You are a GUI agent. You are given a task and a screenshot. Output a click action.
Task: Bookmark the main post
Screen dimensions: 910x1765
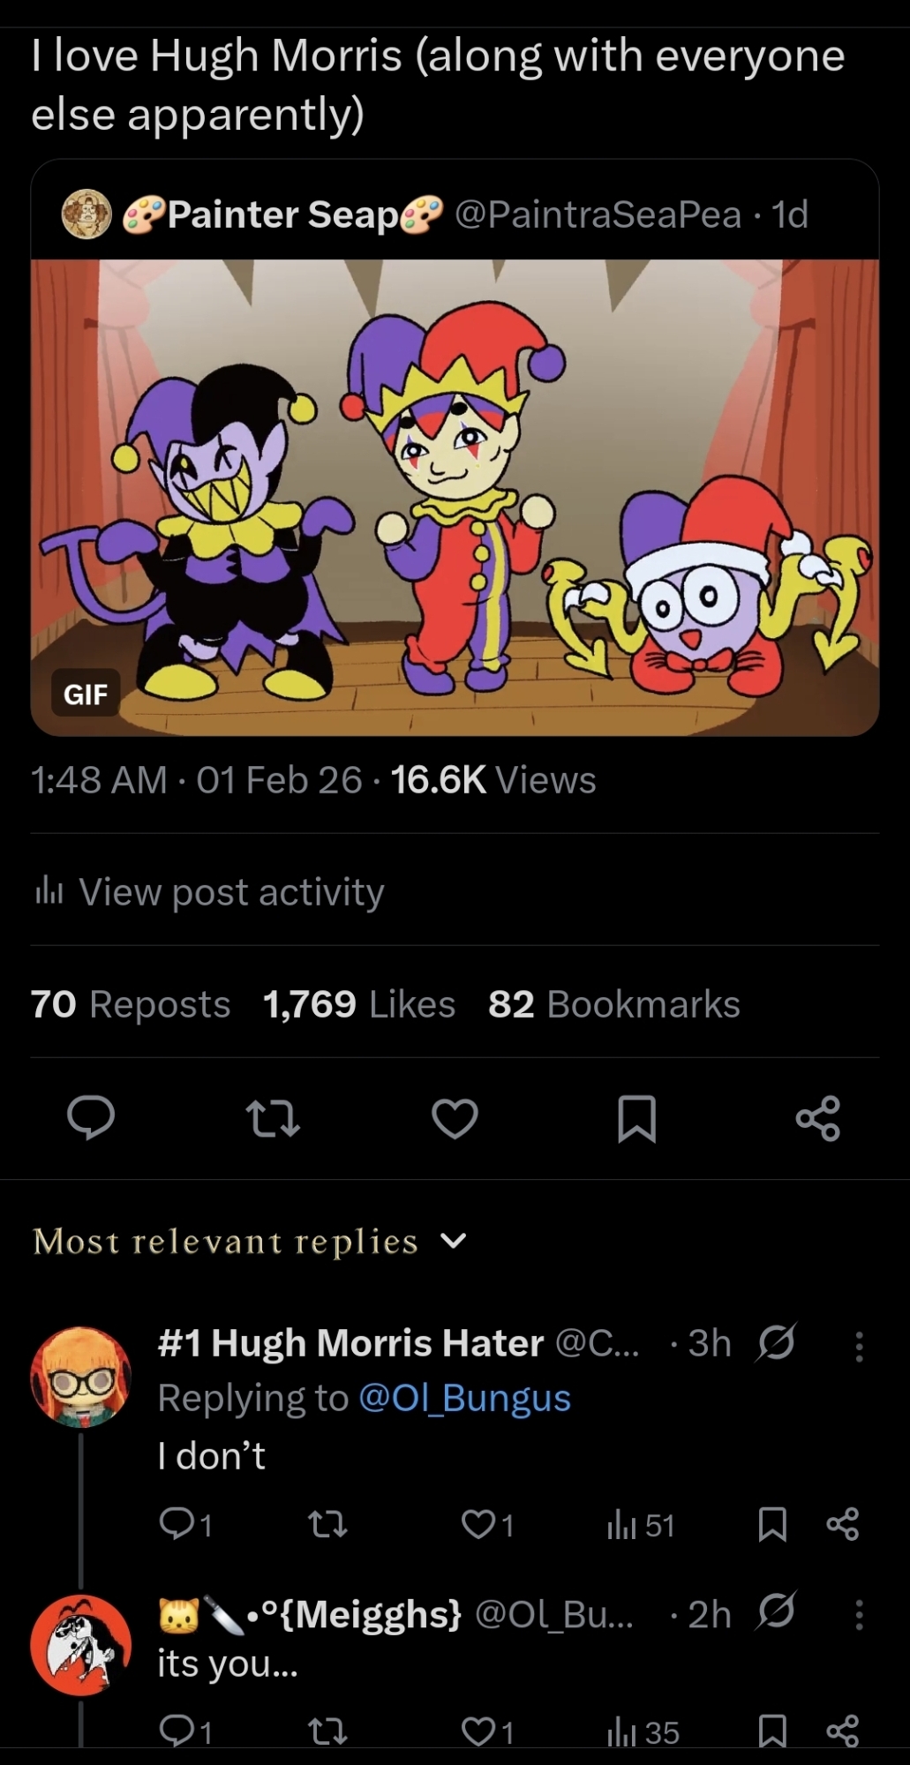click(636, 1118)
